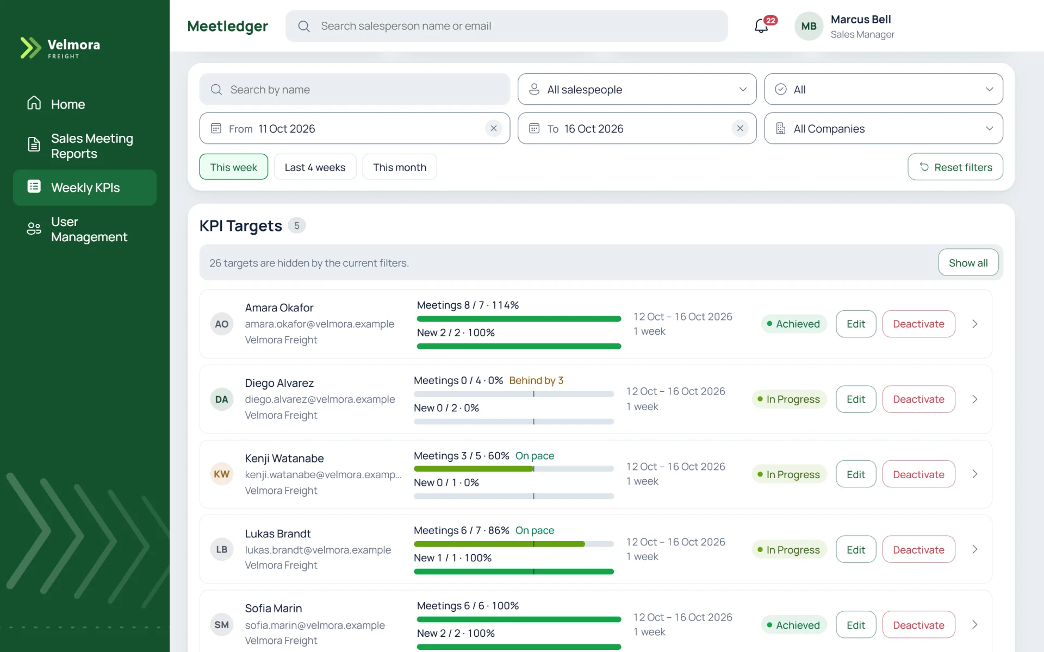Open Sales Meeting Reports page
The width and height of the screenshot is (1044, 652).
click(84, 146)
